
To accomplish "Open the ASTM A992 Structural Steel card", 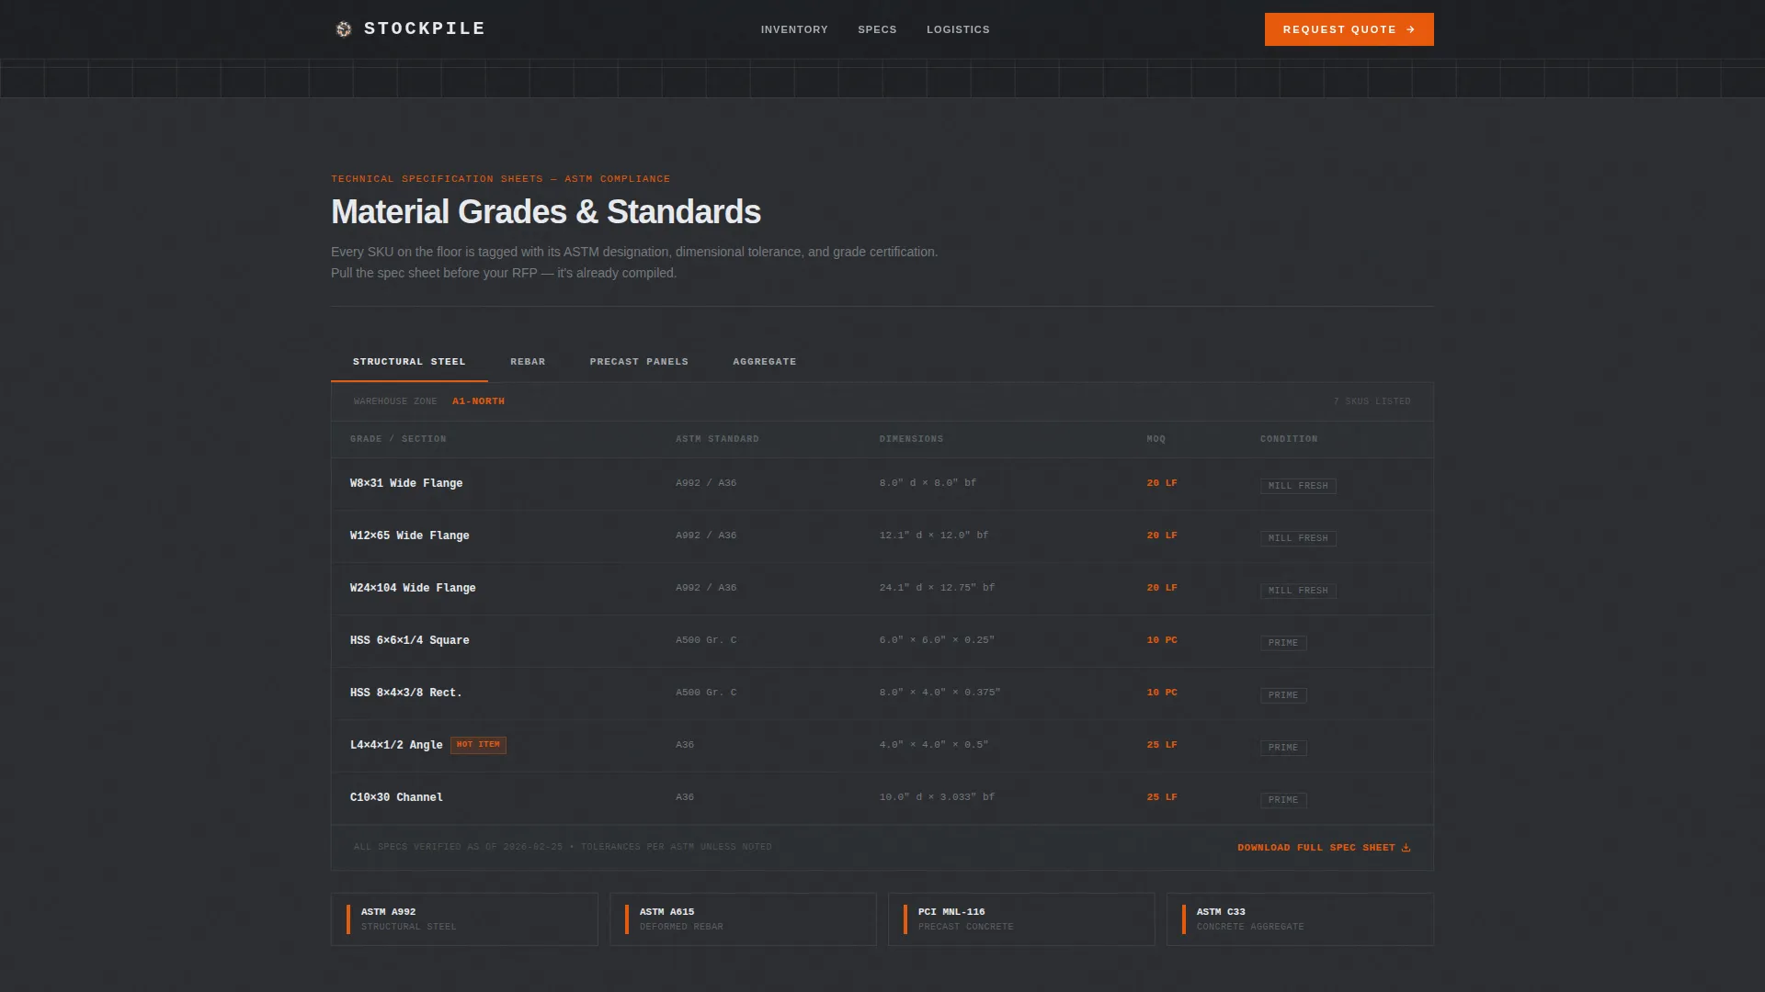I will pos(464,919).
